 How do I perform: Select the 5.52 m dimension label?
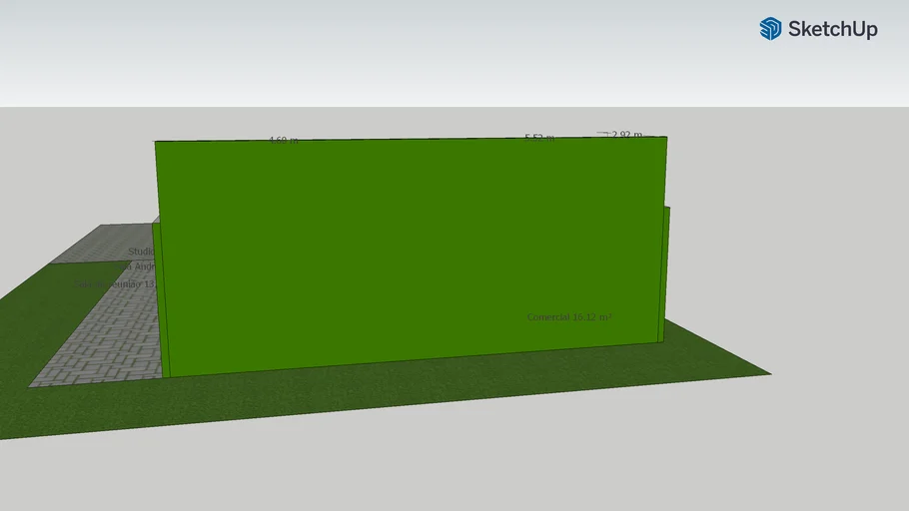539,138
